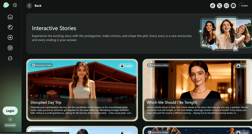Click the smiley home icon in sidebar
This screenshot has height=134, width=252.
(10, 17)
